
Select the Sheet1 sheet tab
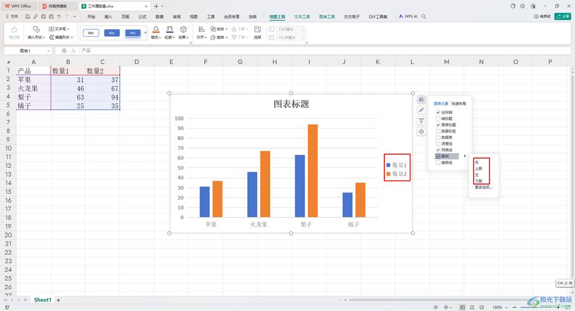pos(42,300)
